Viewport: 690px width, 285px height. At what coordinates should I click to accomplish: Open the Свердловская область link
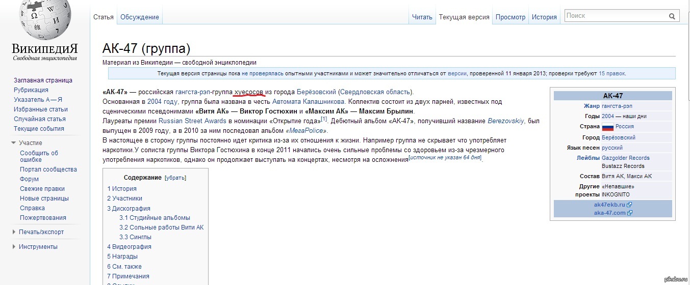[375, 92]
